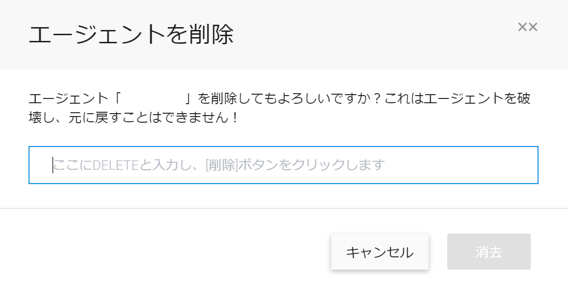This screenshot has width=568, height=293.
Task: Click the エージェントを削除 dialog title
Action: tap(131, 36)
